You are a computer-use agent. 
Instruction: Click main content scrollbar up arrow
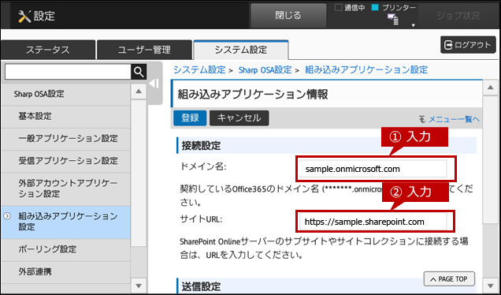tap(491, 88)
